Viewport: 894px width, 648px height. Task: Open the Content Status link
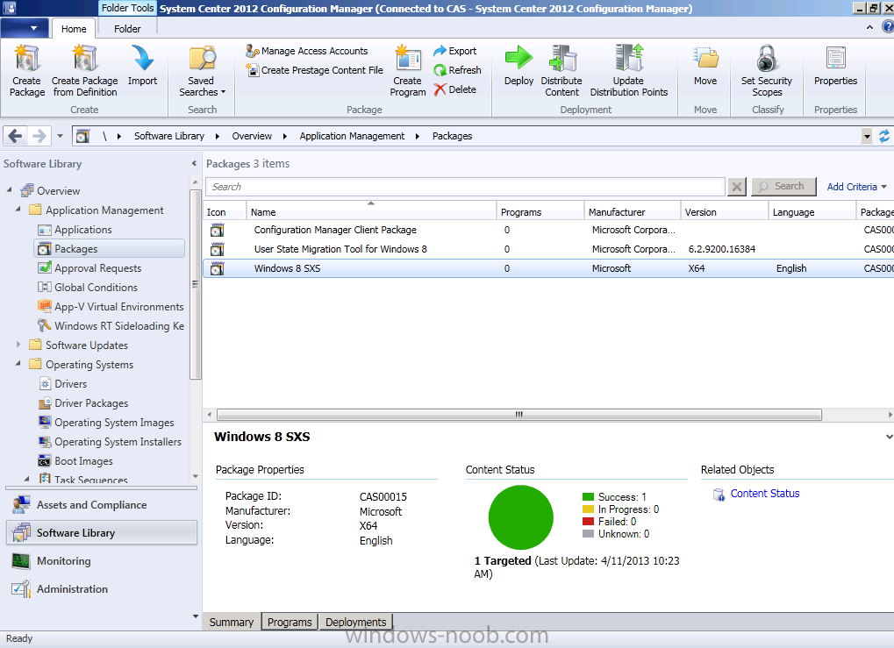coord(764,494)
